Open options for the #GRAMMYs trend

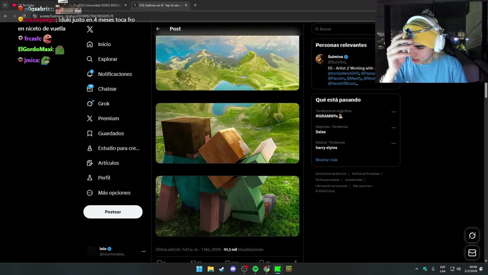click(393, 112)
